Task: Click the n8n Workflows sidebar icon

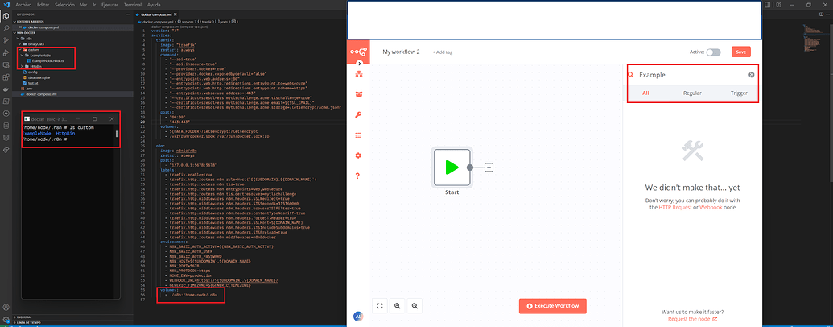Action: (358, 74)
